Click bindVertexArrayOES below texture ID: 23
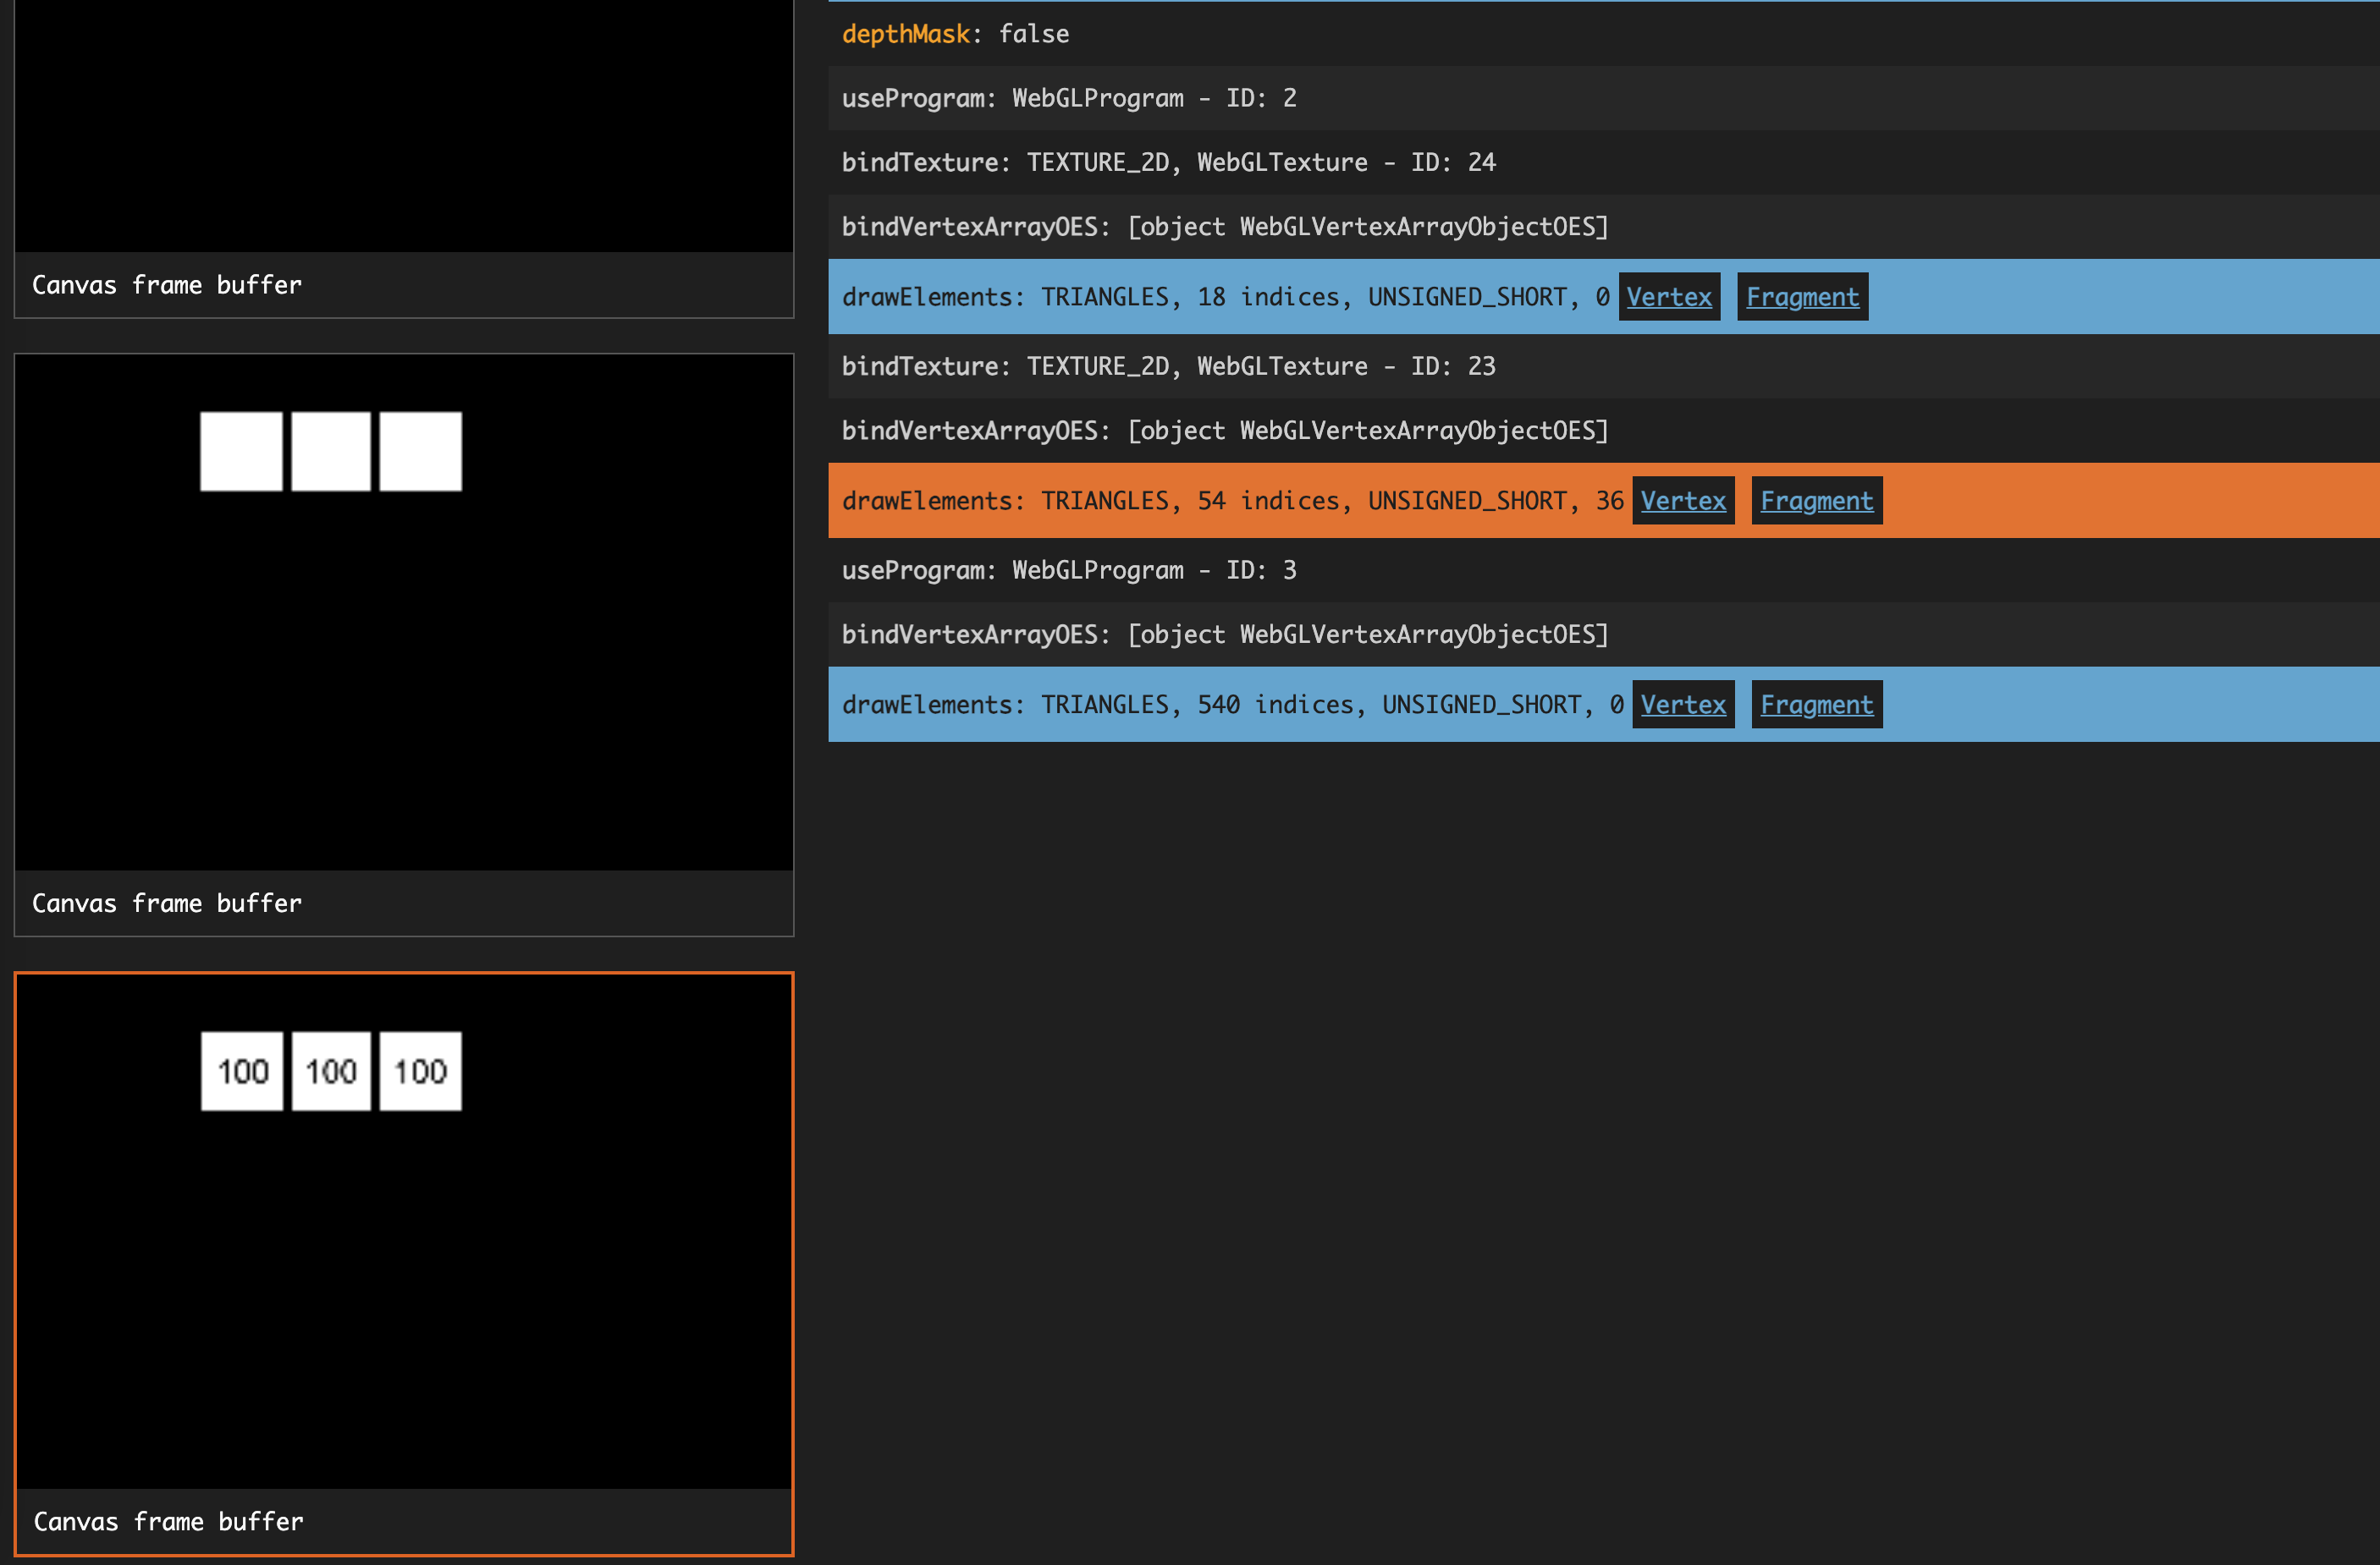Screen dimensions: 2380x1565 1224,431
